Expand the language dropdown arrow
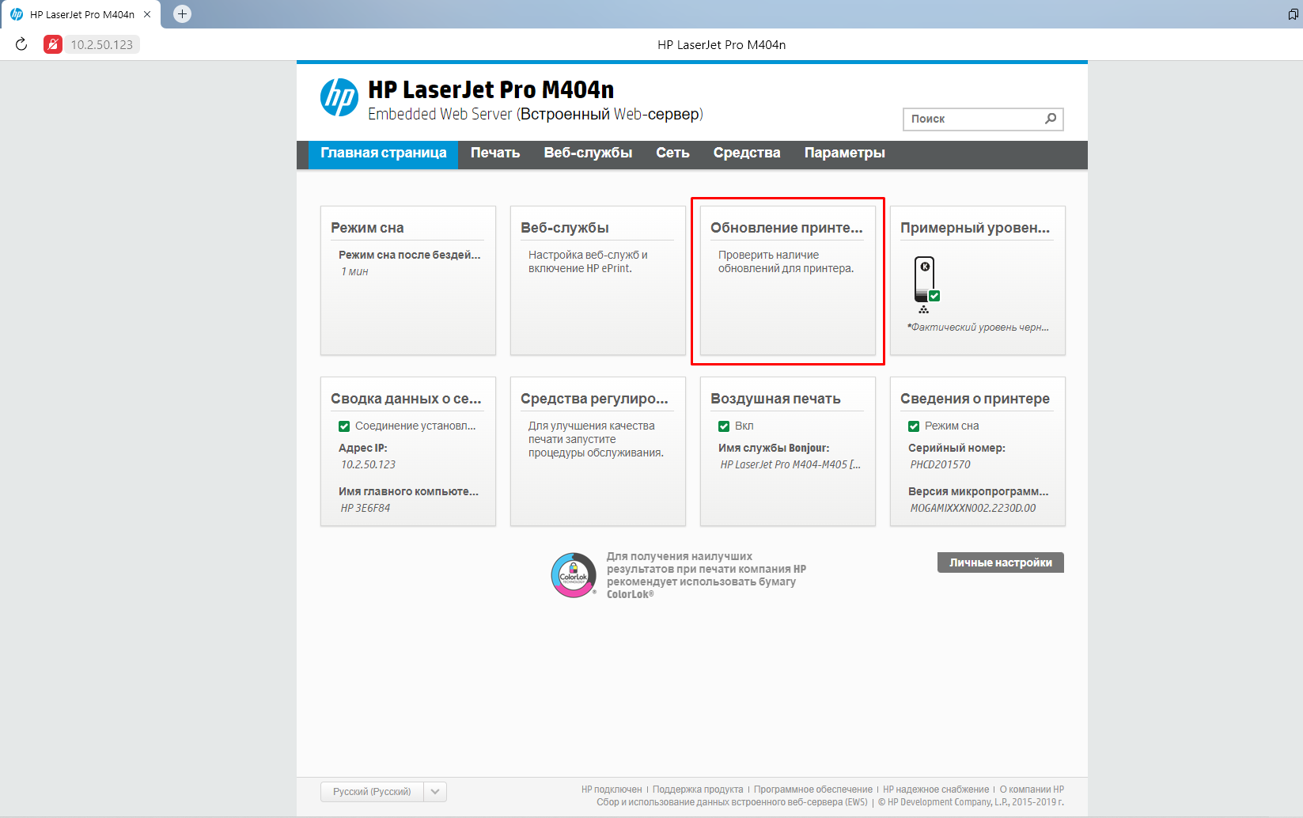Viewport: 1303px width, 818px height. (x=435, y=792)
